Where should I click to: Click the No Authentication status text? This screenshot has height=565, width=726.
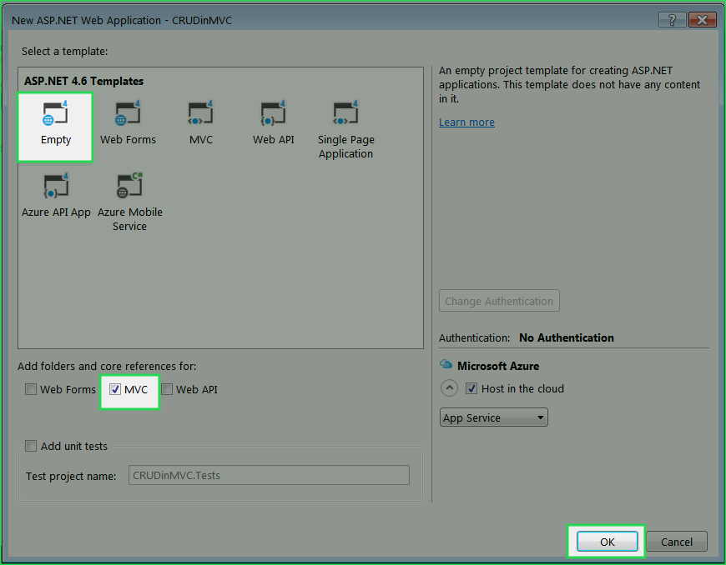(567, 337)
